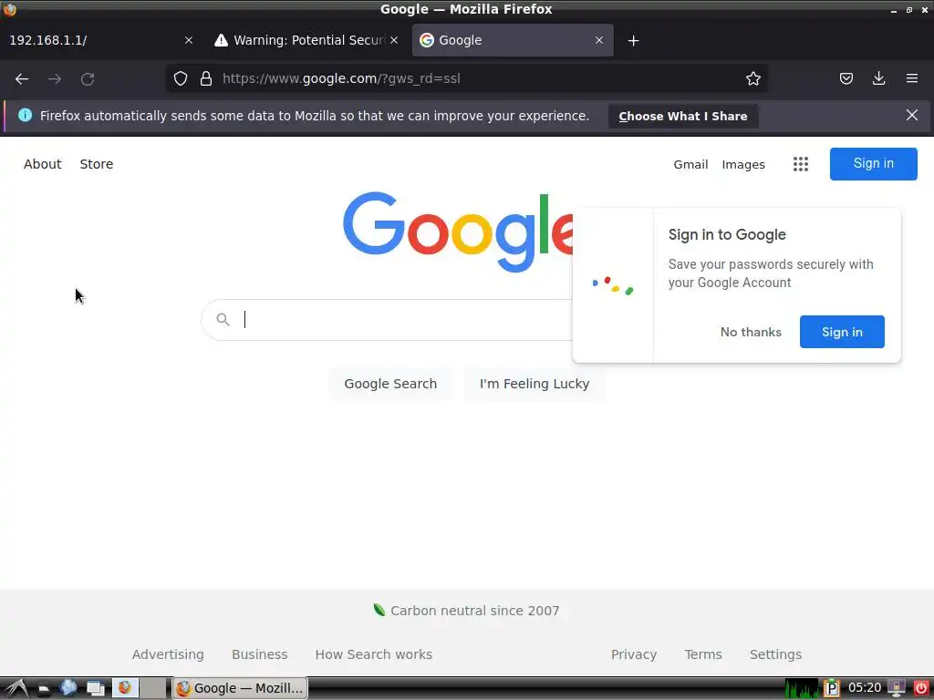This screenshot has width=934, height=700.
Task: Bookmark this page with the star
Action: pyautogui.click(x=752, y=78)
